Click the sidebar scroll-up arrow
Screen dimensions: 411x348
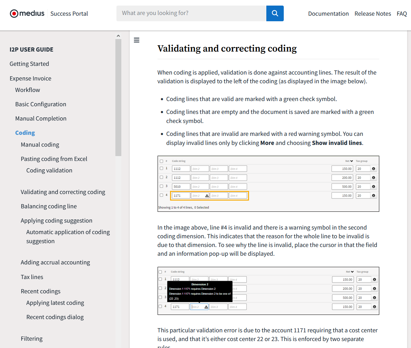point(118,36)
